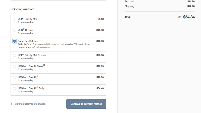
Task: Click the Shipping method heading
Action: click(x=22, y=9)
